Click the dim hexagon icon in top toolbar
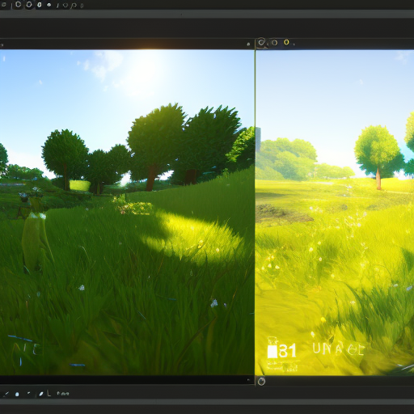Viewport: 414px width, 414px height. point(65,6)
